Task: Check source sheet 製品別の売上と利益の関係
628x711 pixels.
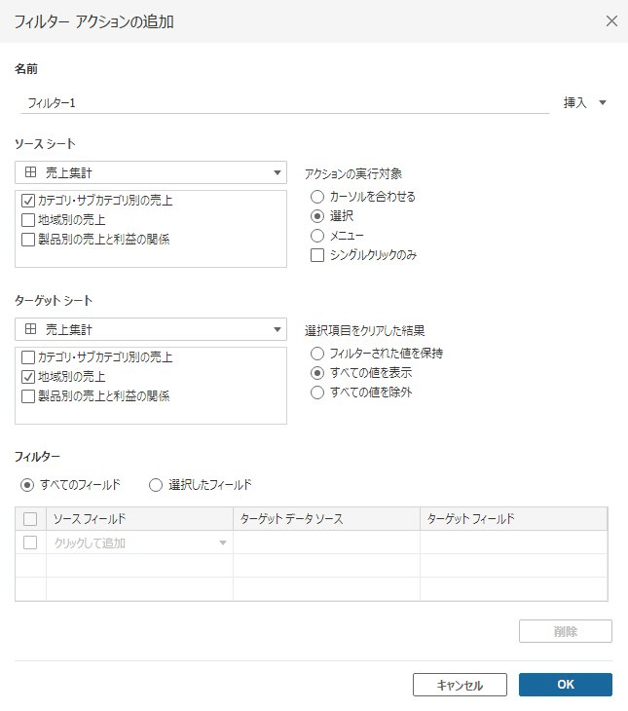Action: [28, 239]
